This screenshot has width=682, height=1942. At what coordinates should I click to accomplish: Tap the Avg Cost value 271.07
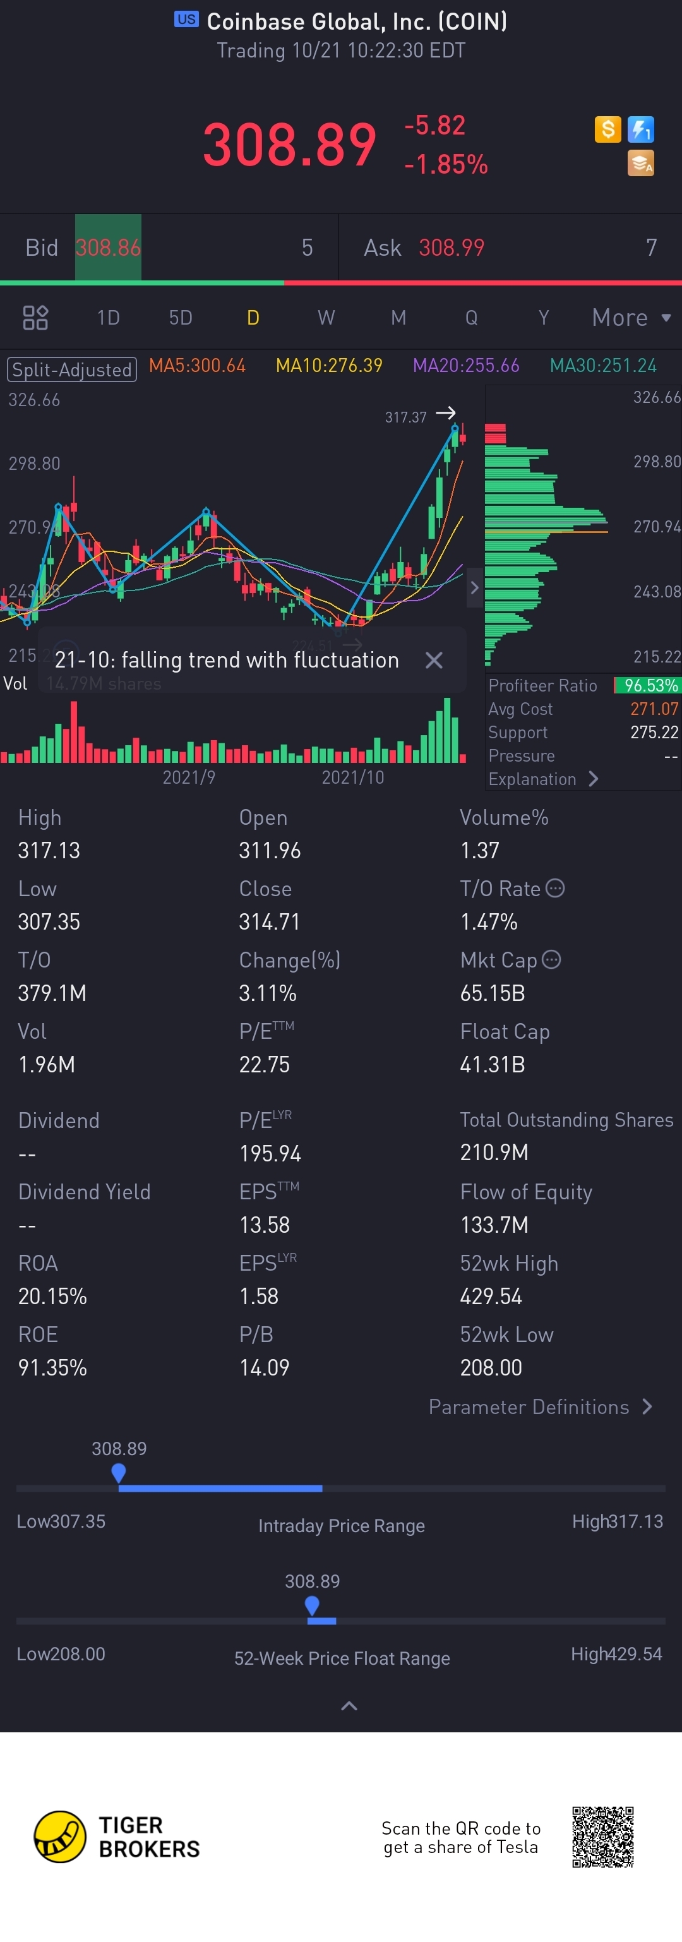coord(654,709)
